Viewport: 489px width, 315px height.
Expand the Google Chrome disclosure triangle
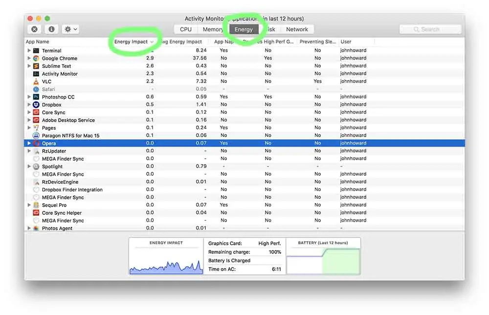point(29,58)
